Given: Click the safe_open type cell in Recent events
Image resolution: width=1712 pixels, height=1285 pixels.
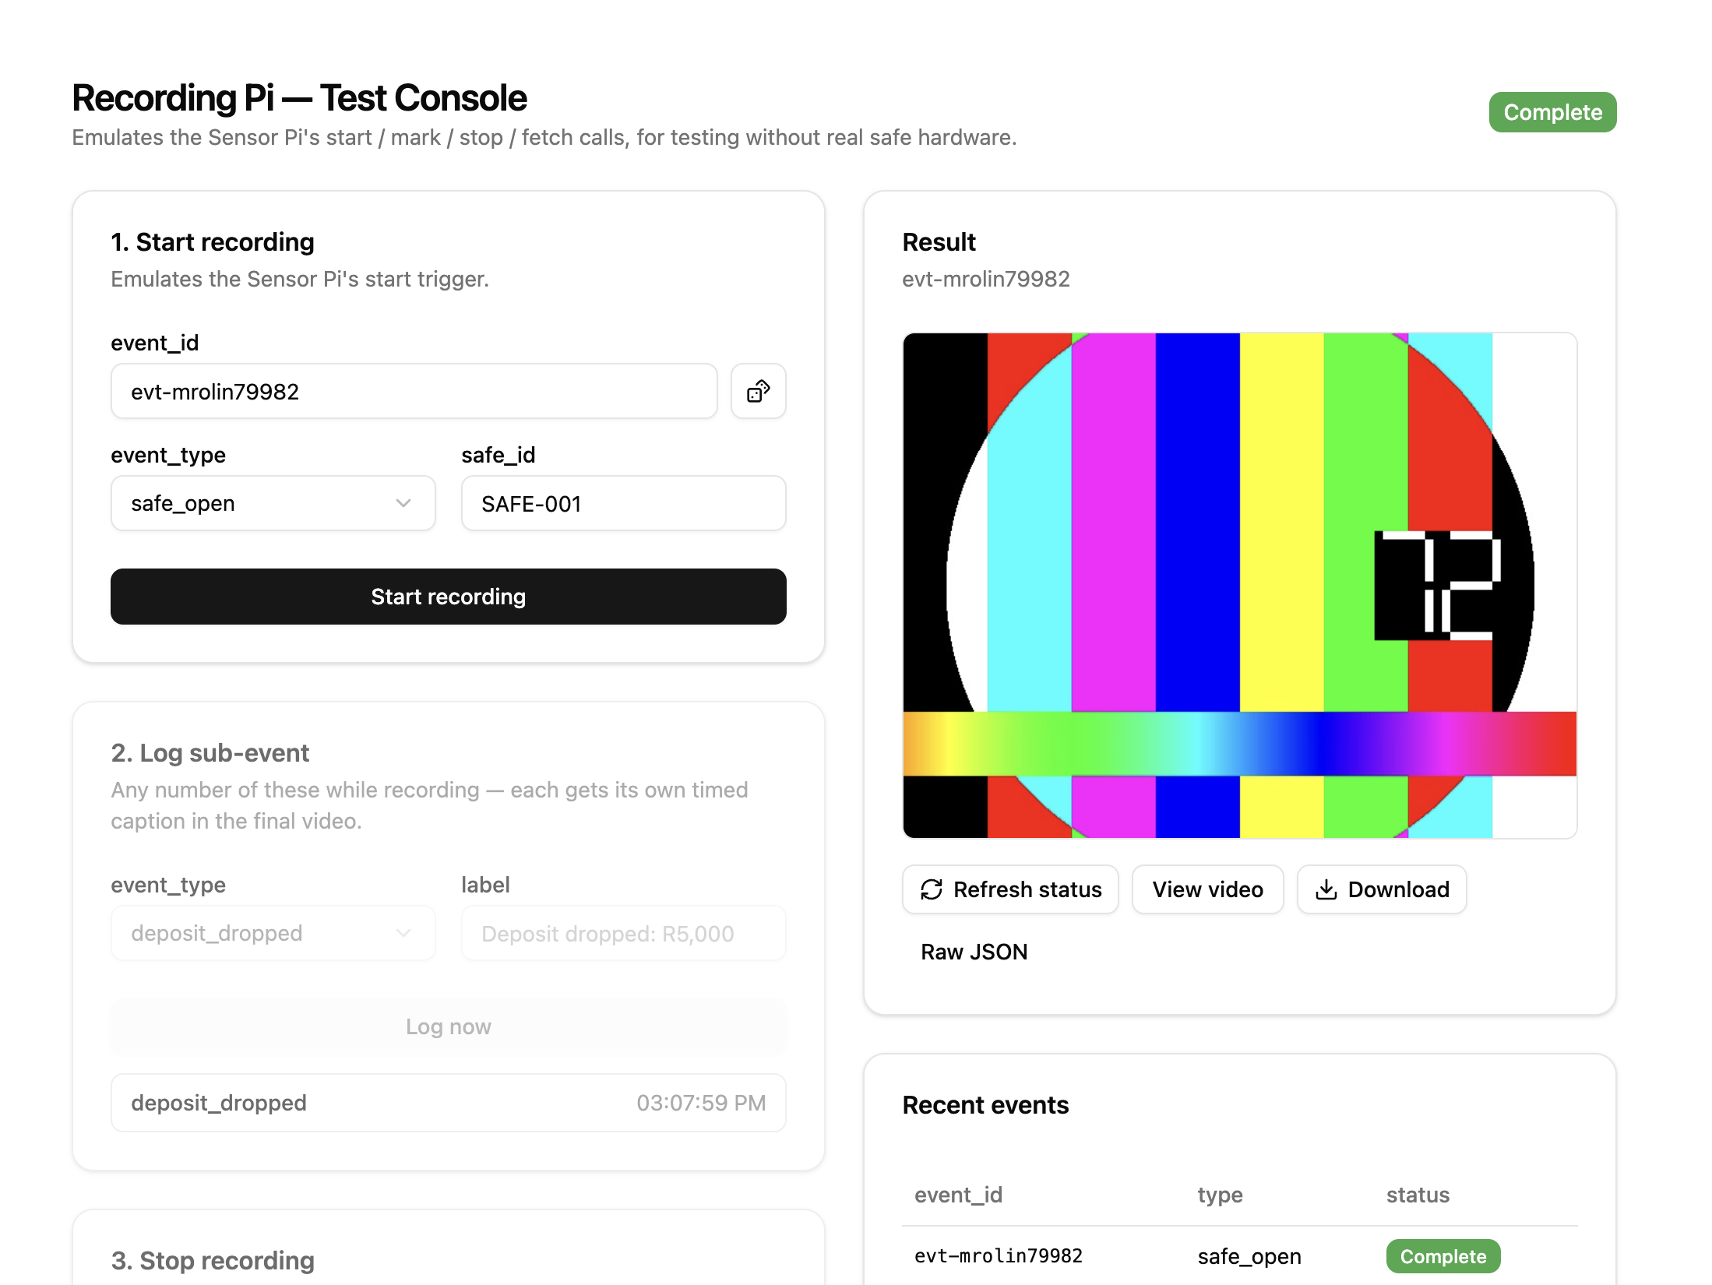Looking at the screenshot, I should [1249, 1256].
